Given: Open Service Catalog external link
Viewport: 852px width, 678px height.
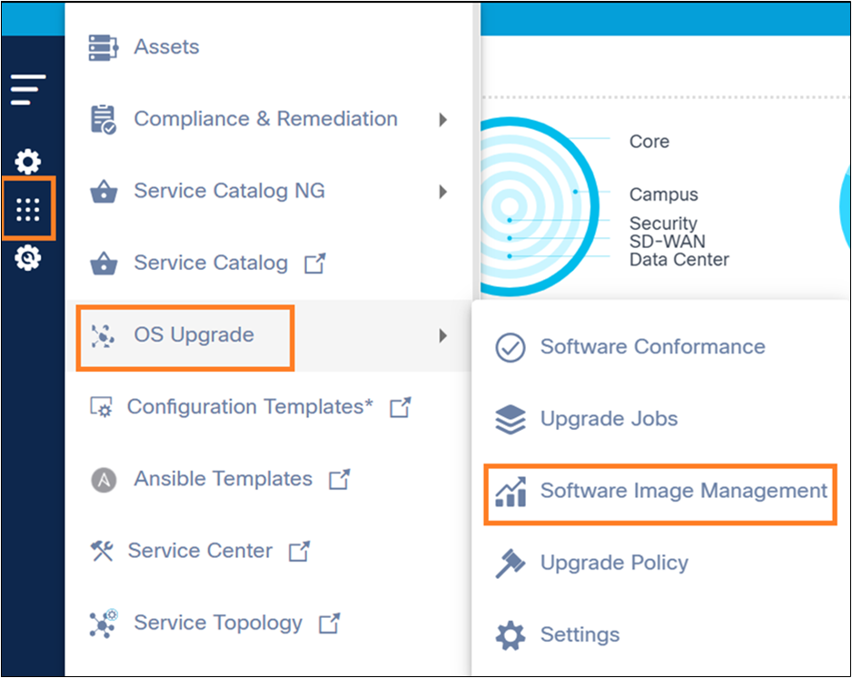Looking at the screenshot, I should (x=314, y=264).
